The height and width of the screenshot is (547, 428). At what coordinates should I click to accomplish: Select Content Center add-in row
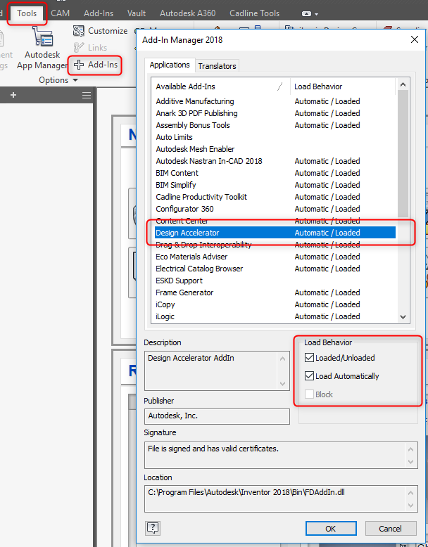275,221
